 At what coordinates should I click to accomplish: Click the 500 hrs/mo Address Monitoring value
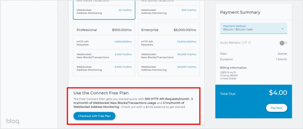click(x=189, y=10)
